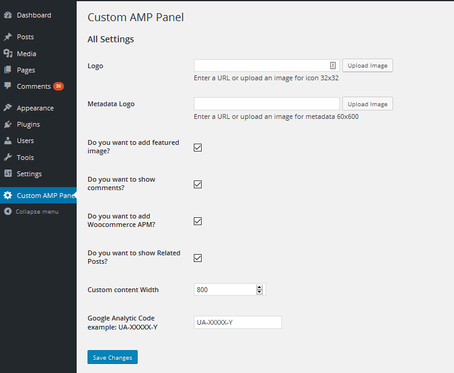The height and width of the screenshot is (373, 454).
Task: Click the Appearance paintbrush icon
Action: 8,107
